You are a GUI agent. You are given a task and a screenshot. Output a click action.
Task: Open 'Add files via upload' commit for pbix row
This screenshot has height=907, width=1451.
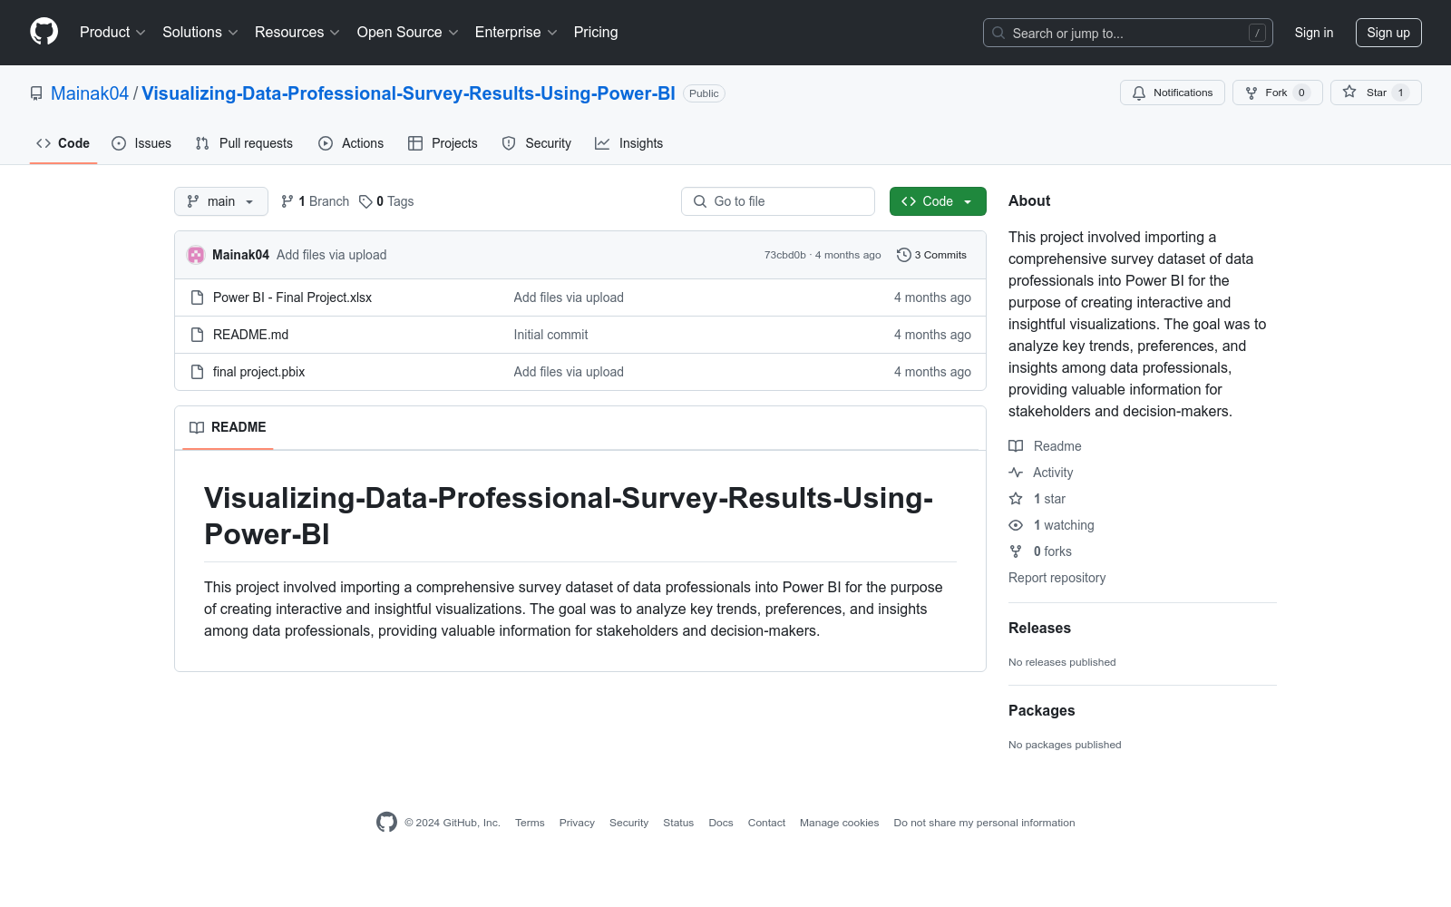(569, 372)
